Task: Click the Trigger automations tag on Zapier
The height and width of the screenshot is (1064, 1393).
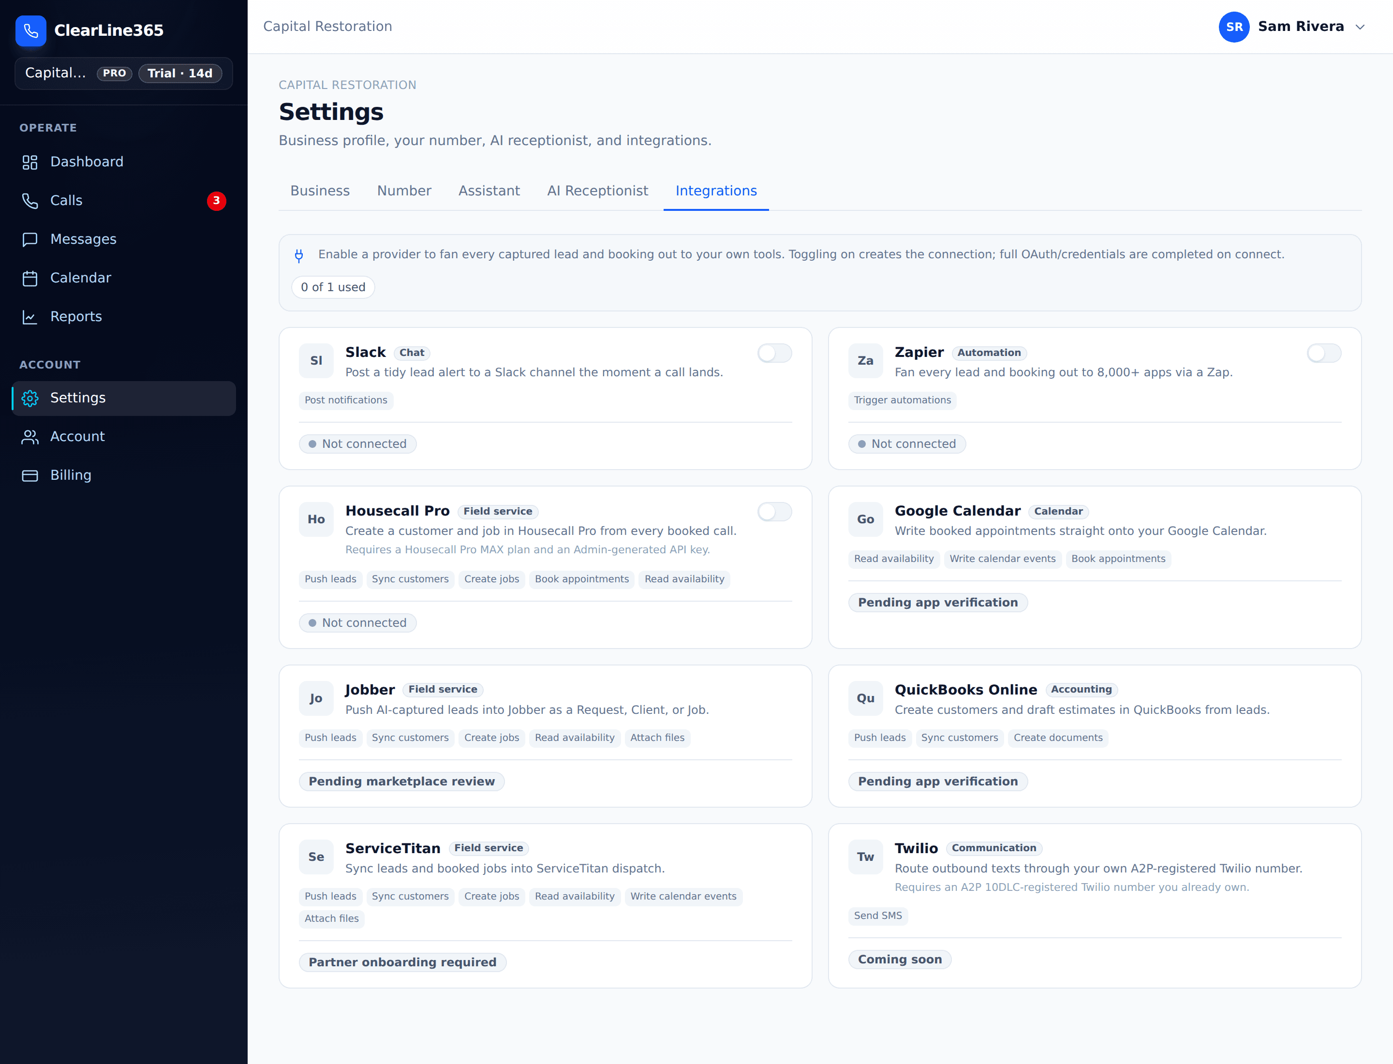Action: [902, 400]
